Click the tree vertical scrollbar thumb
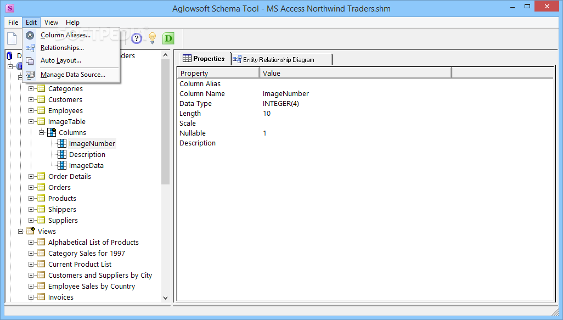Viewport: 563px width, 320px height. pyautogui.click(x=166, y=122)
